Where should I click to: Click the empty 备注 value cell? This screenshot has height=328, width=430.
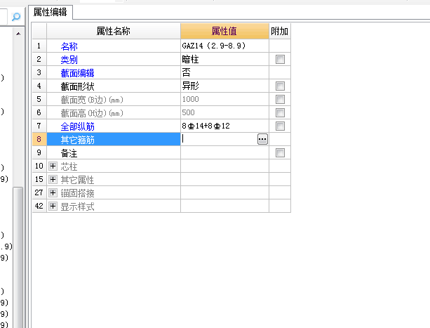click(224, 152)
